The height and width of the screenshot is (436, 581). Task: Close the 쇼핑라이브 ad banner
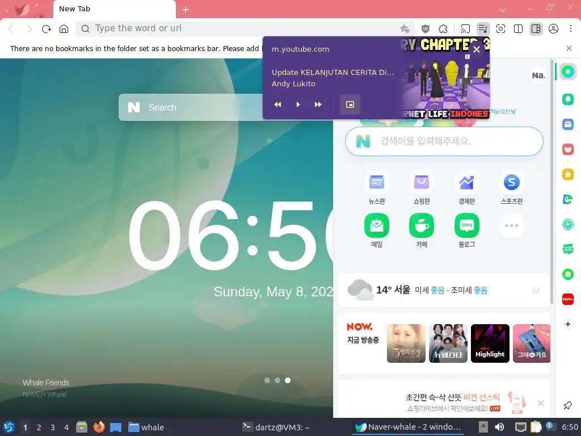pyautogui.click(x=541, y=403)
